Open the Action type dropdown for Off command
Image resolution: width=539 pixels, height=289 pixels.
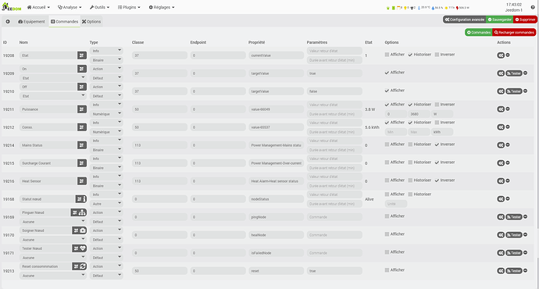pyautogui.click(x=106, y=87)
